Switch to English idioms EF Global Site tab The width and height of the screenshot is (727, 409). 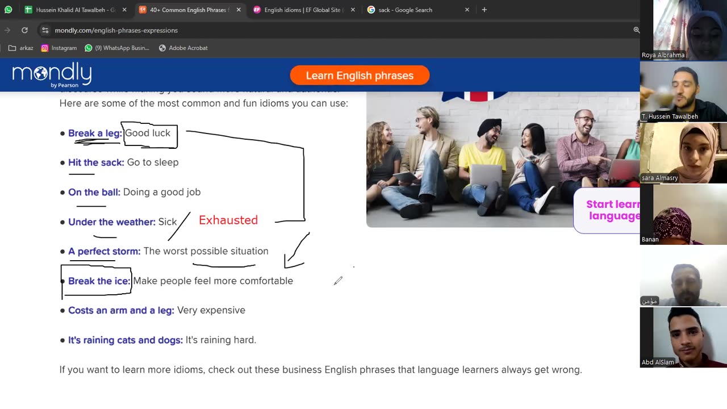[x=304, y=10]
